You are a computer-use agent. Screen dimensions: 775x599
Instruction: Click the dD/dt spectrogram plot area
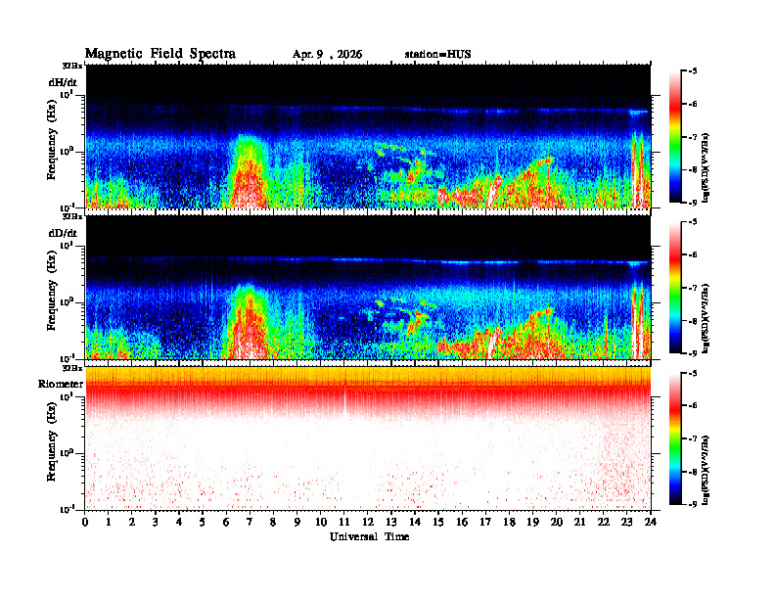368,287
